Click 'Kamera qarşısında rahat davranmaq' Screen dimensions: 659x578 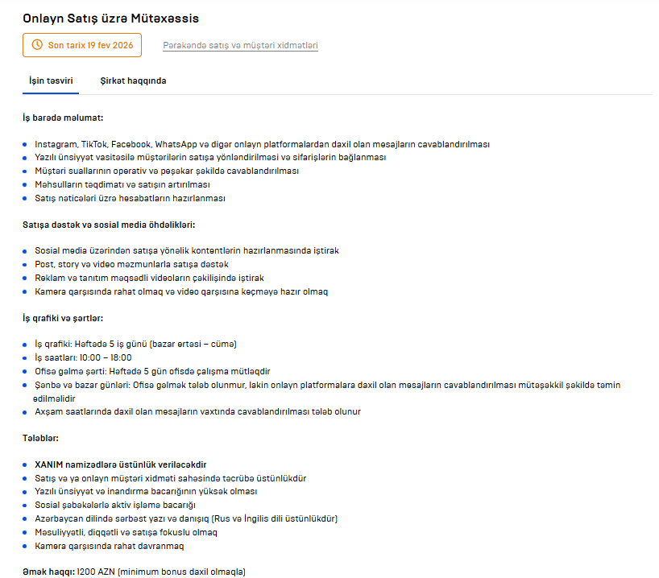click(x=110, y=546)
